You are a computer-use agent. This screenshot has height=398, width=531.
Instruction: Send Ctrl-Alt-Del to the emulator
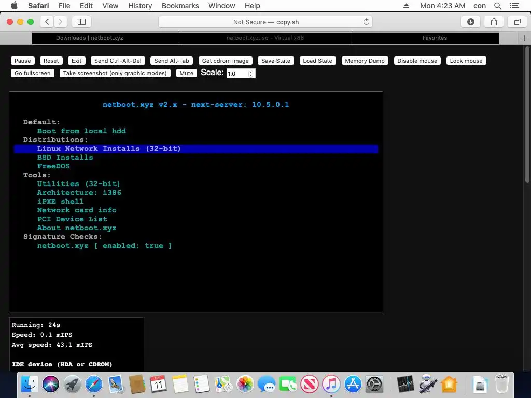point(118,61)
